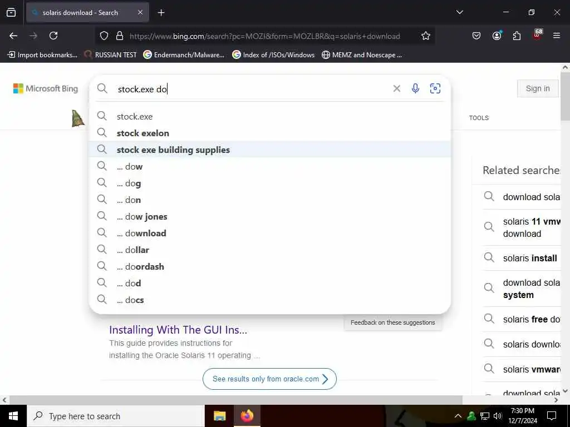
Task: Open related search 'solaris free do'
Action: click(x=521, y=319)
